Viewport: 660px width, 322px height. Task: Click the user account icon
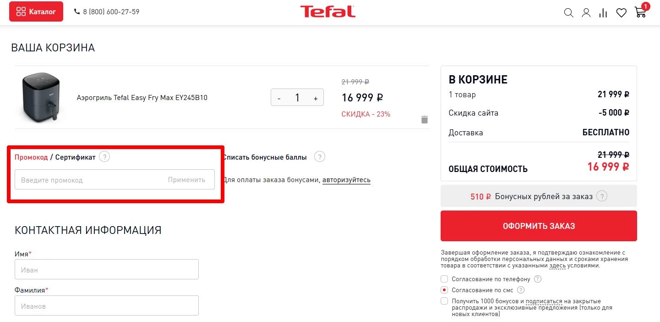tap(586, 13)
